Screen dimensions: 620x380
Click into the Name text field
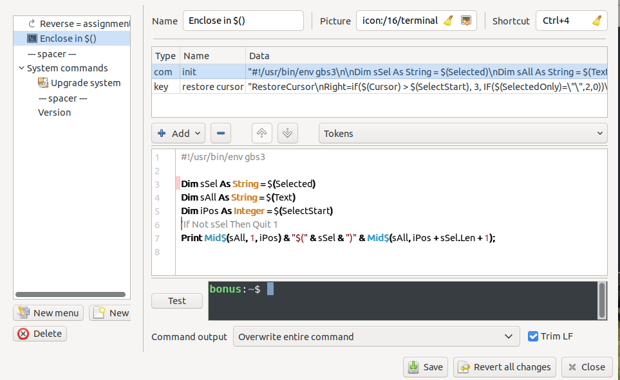click(x=243, y=21)
